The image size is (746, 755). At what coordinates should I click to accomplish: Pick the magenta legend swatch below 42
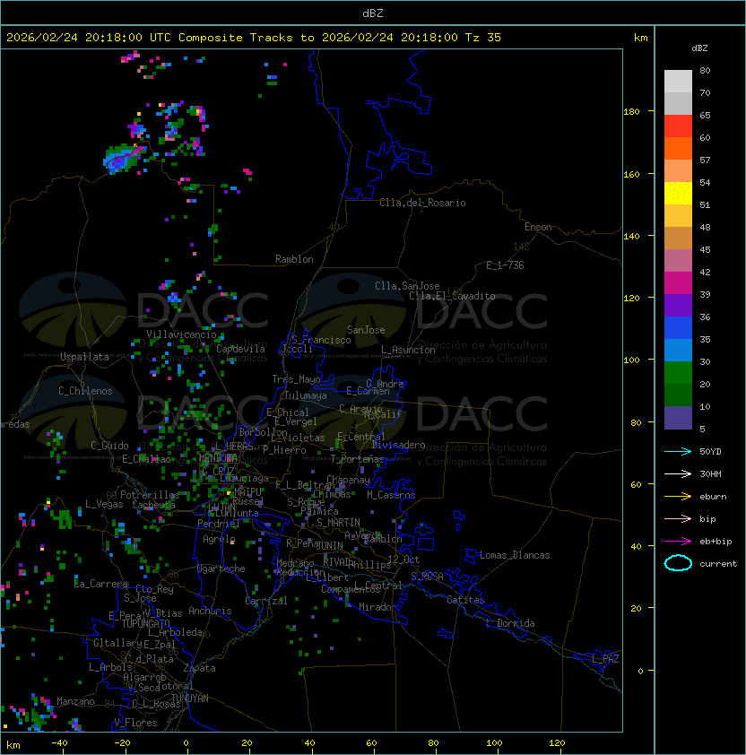(x=678, y=282)
